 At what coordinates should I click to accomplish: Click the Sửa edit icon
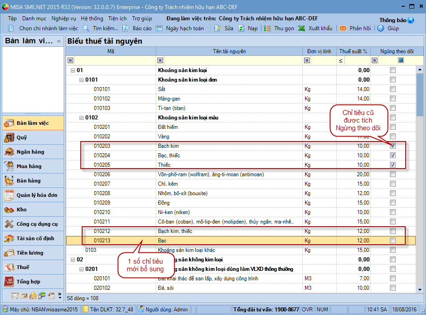tap(218, 28)
